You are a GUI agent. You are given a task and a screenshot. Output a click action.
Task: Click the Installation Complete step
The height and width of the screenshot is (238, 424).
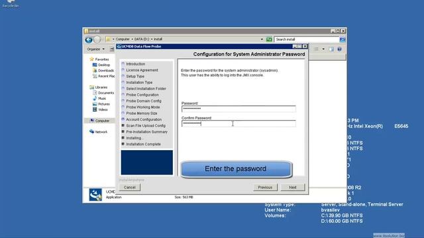[x=143, y=144]
